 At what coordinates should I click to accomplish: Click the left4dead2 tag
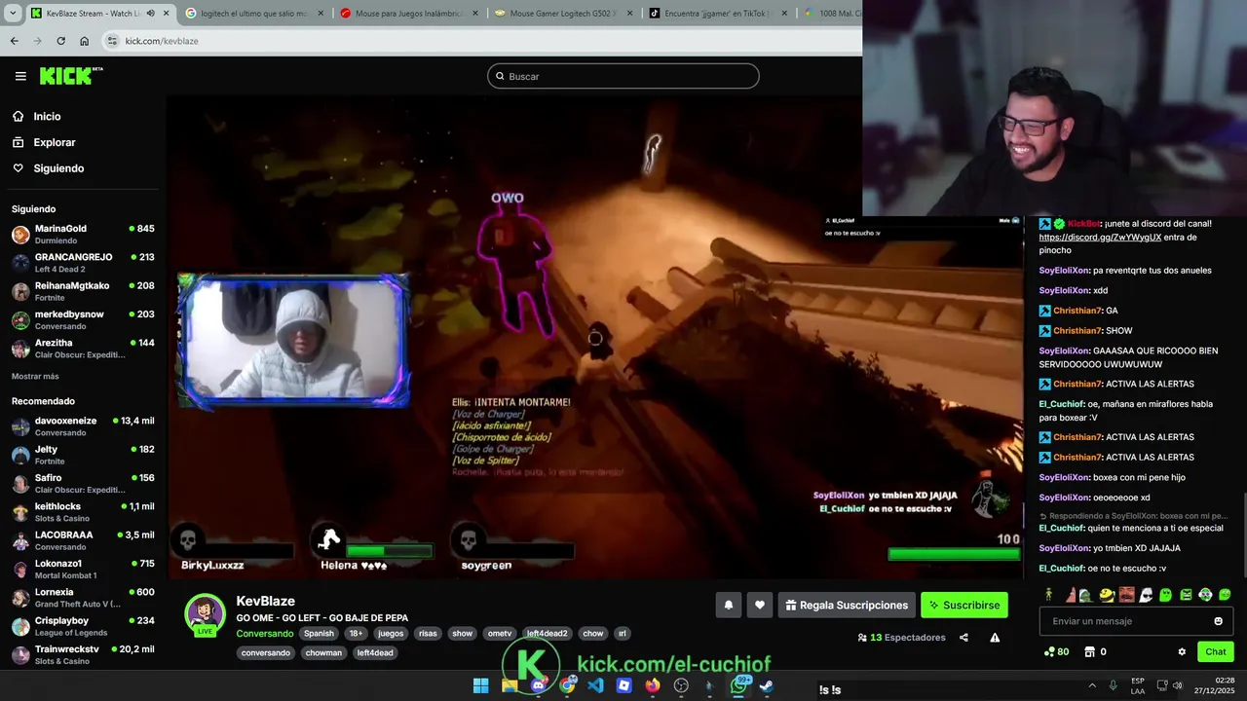point(547,633)
